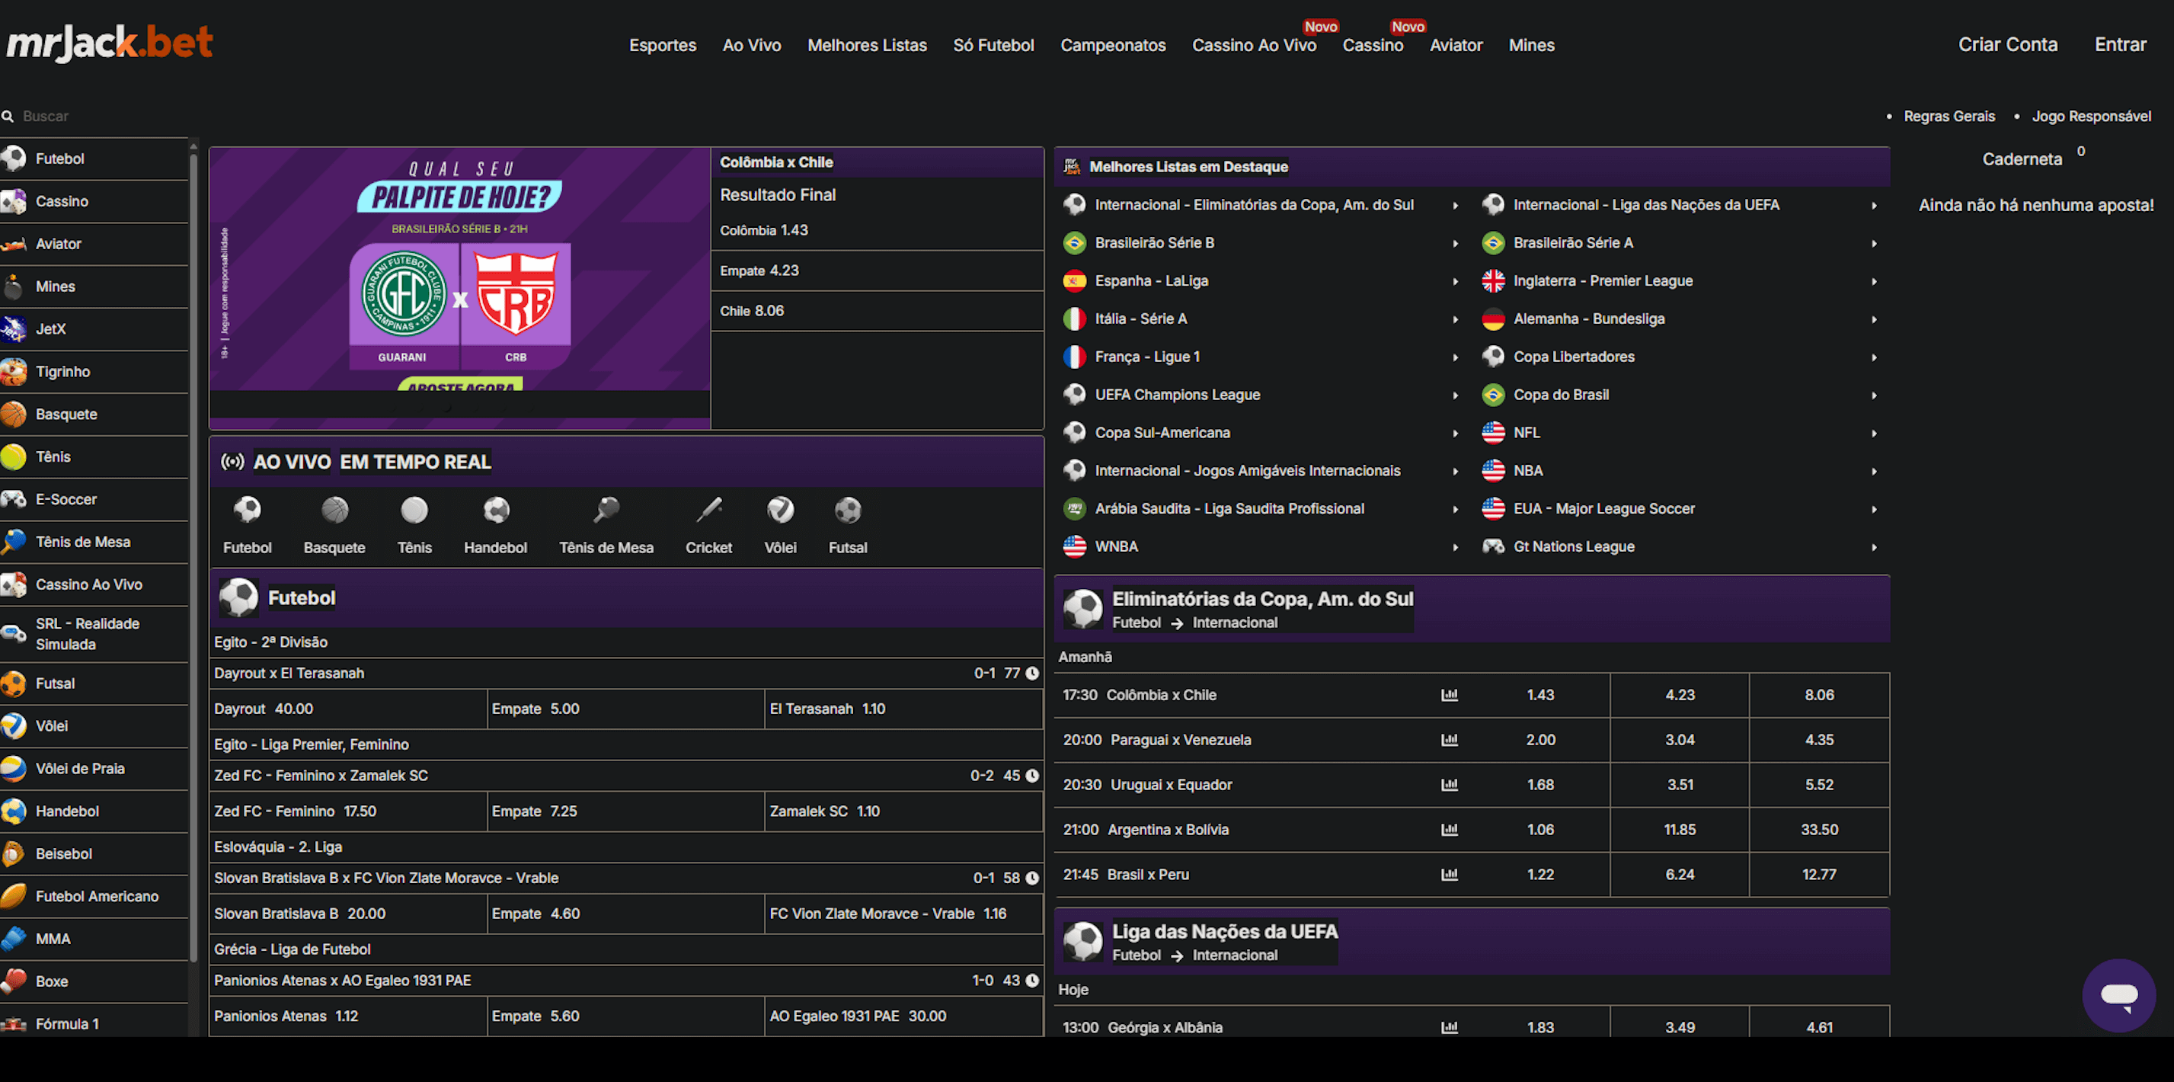Viewport: 2174px width, 1082px height.
Task: Expand NBA list arrow
Action: pyautogui.click(x=1874, y=471)
